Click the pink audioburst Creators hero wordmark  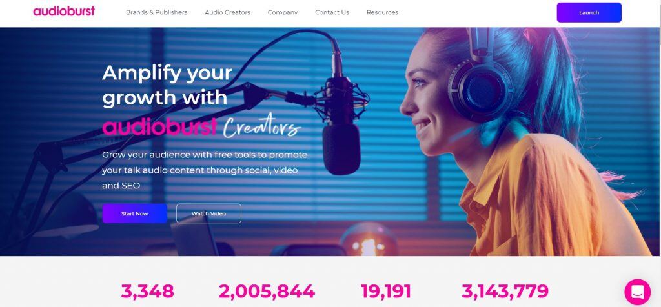click(201, 126)
